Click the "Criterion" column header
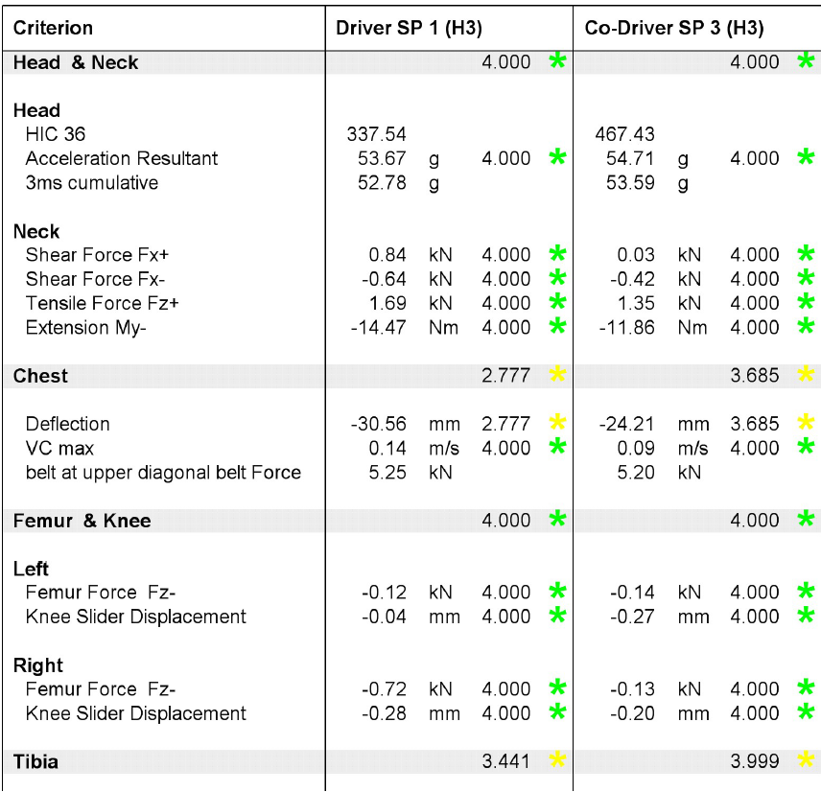 click(53, 28)
